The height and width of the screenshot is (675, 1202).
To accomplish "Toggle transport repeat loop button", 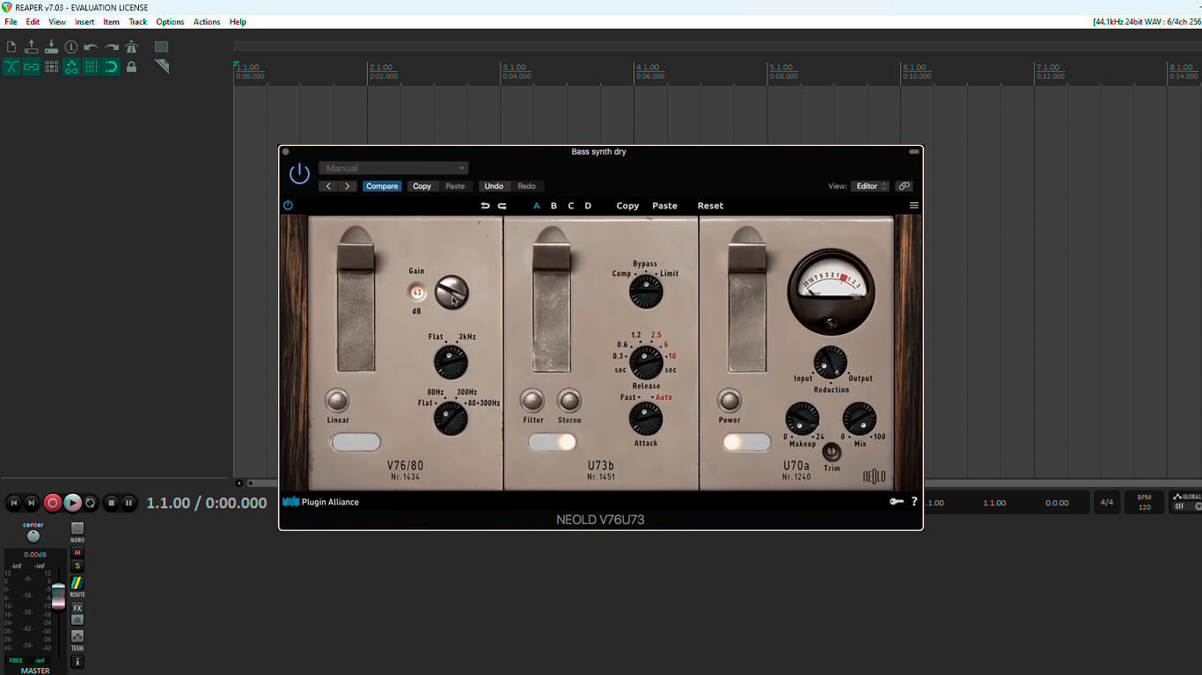I will 90,503.
